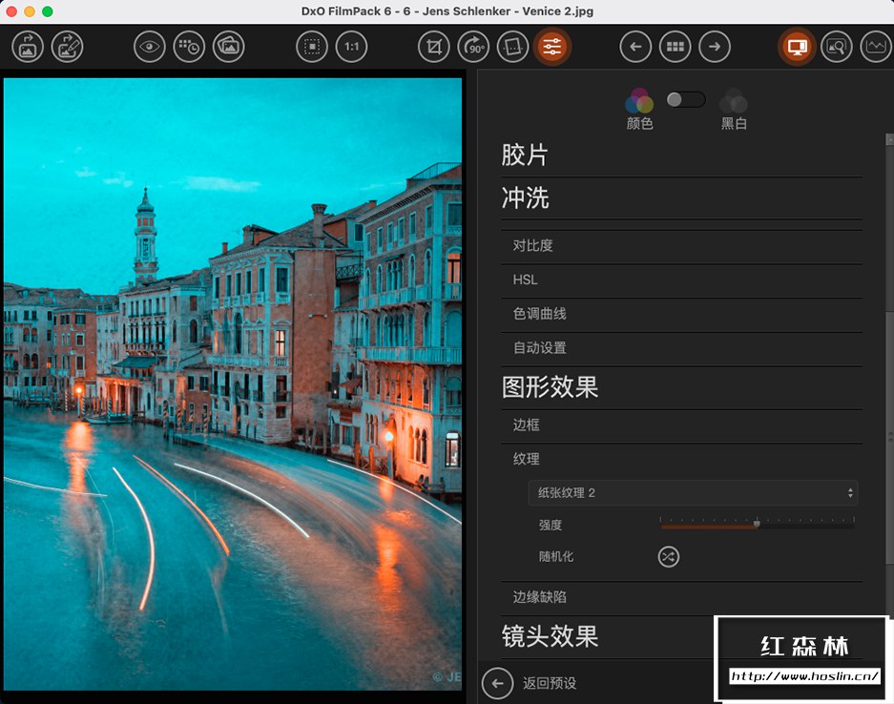Open the snapshots history icon
The image size is (894, 704).
[x=189, y=46]
